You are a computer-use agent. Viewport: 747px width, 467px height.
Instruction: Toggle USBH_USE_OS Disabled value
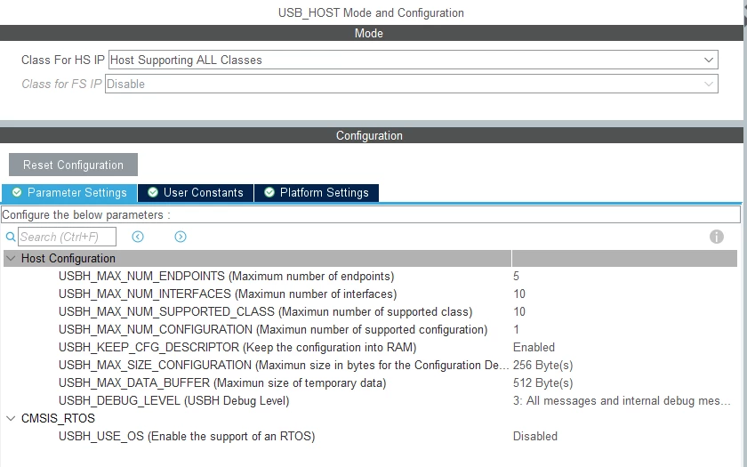click(x=535, y=436)
